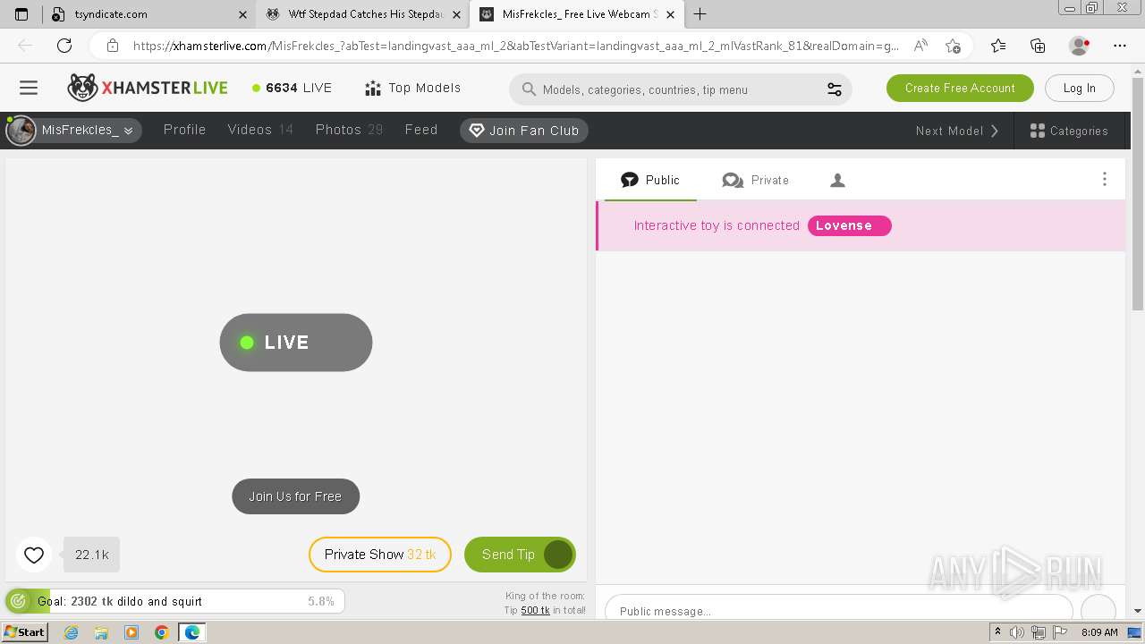The width and height of the screenshot is (1145, 644).
Task: Add page to favorites star-plus
Action: (953, 46)
